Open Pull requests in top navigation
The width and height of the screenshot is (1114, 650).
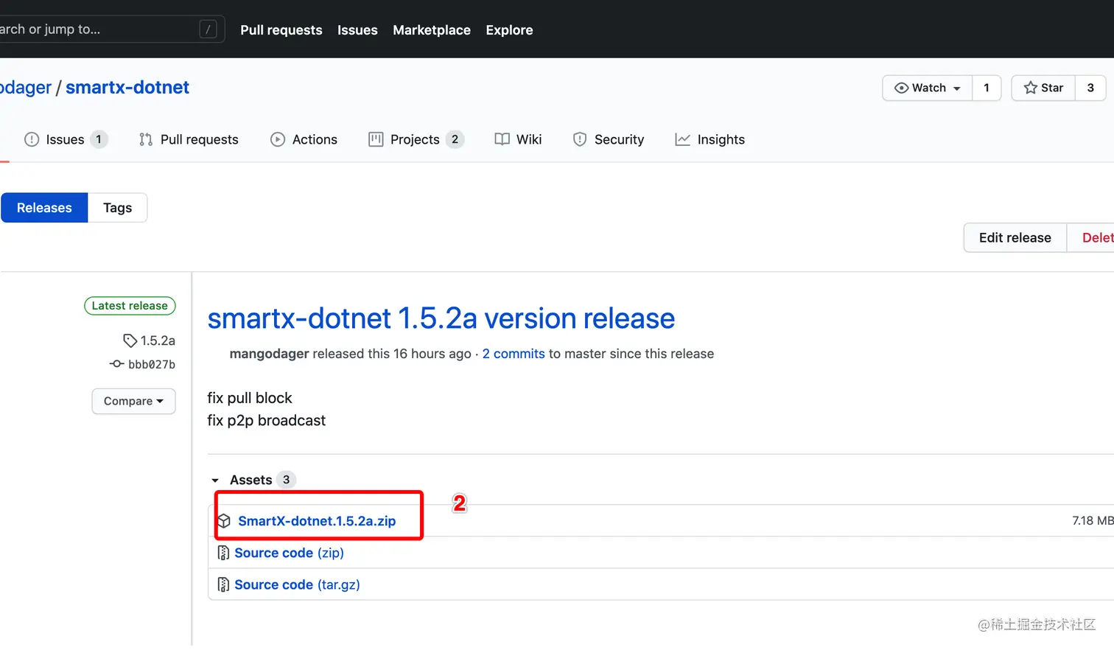click(281, 30)
